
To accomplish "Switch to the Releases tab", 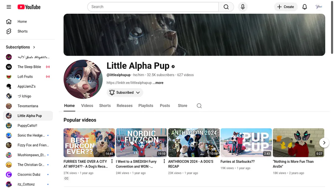I will pyautogui.click(x=125, y=106).
